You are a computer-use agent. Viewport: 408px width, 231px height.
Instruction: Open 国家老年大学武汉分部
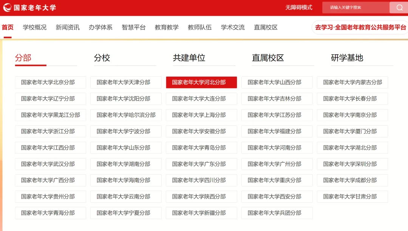point(51,164)
